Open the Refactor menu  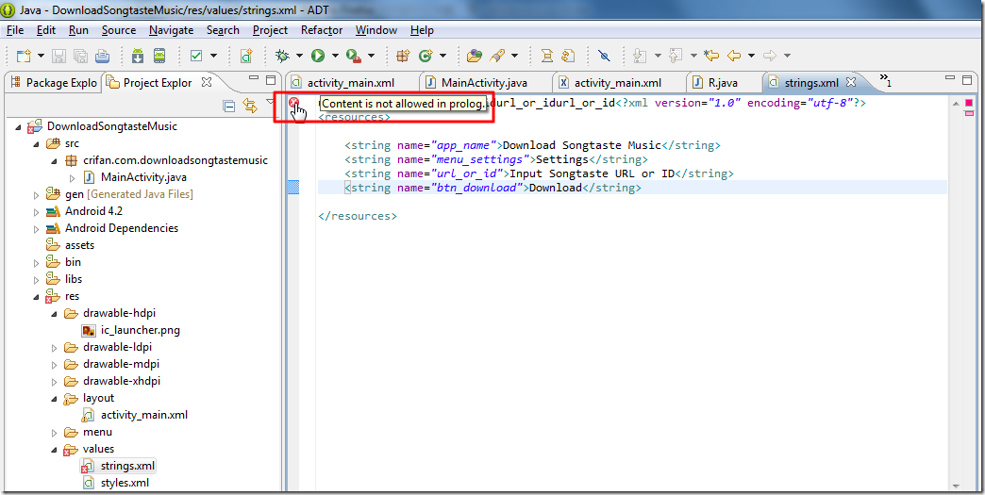322,30
